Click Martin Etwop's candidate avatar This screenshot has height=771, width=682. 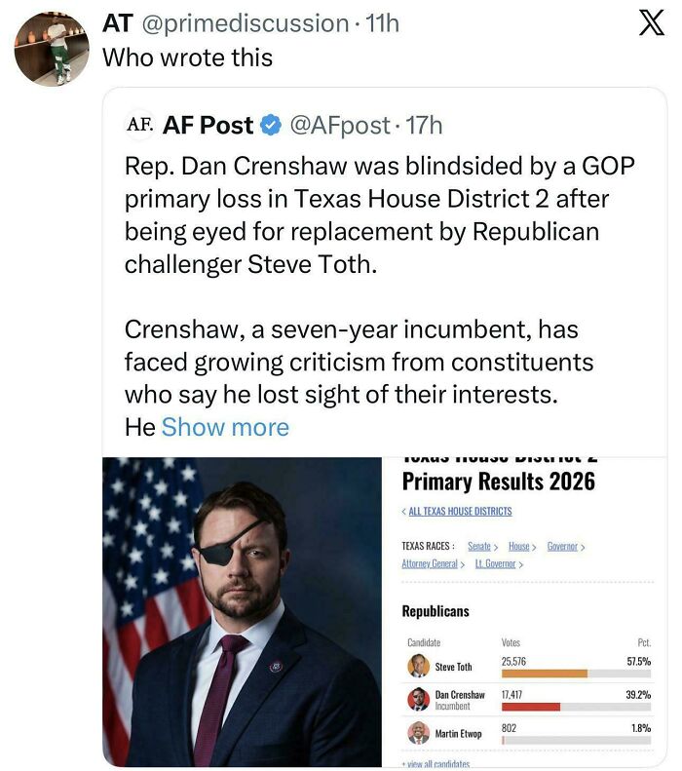click(418, 733)
